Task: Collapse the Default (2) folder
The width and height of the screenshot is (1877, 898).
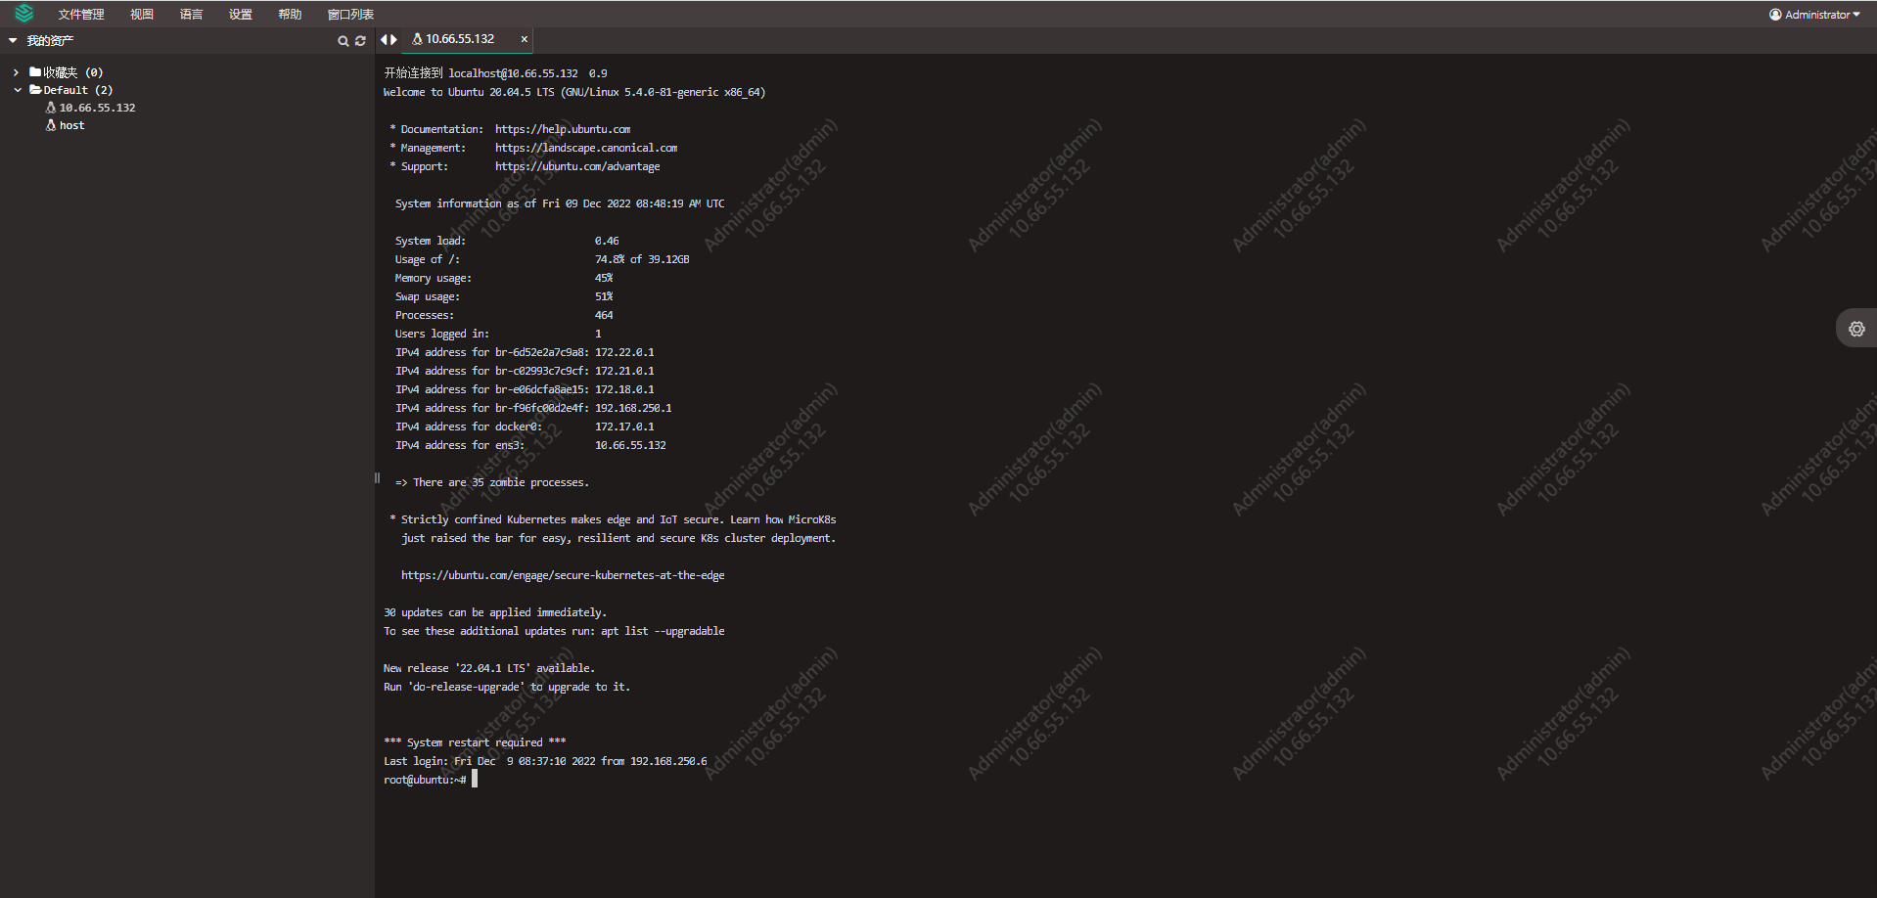Action: [17, 90]
